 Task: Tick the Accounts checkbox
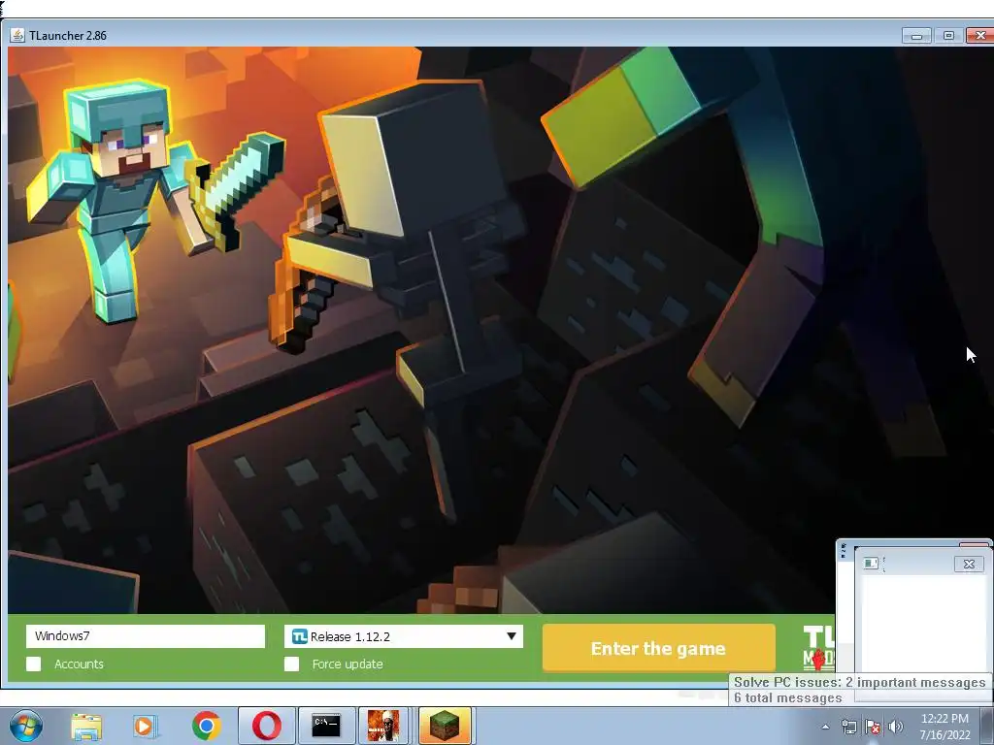point(34,664)
